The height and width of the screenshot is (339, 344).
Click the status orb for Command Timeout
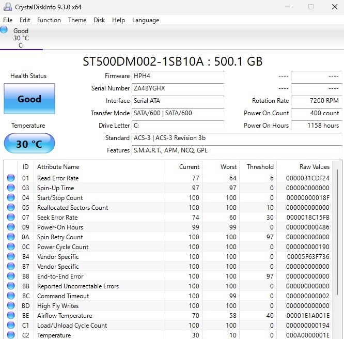tap(11, 296)
